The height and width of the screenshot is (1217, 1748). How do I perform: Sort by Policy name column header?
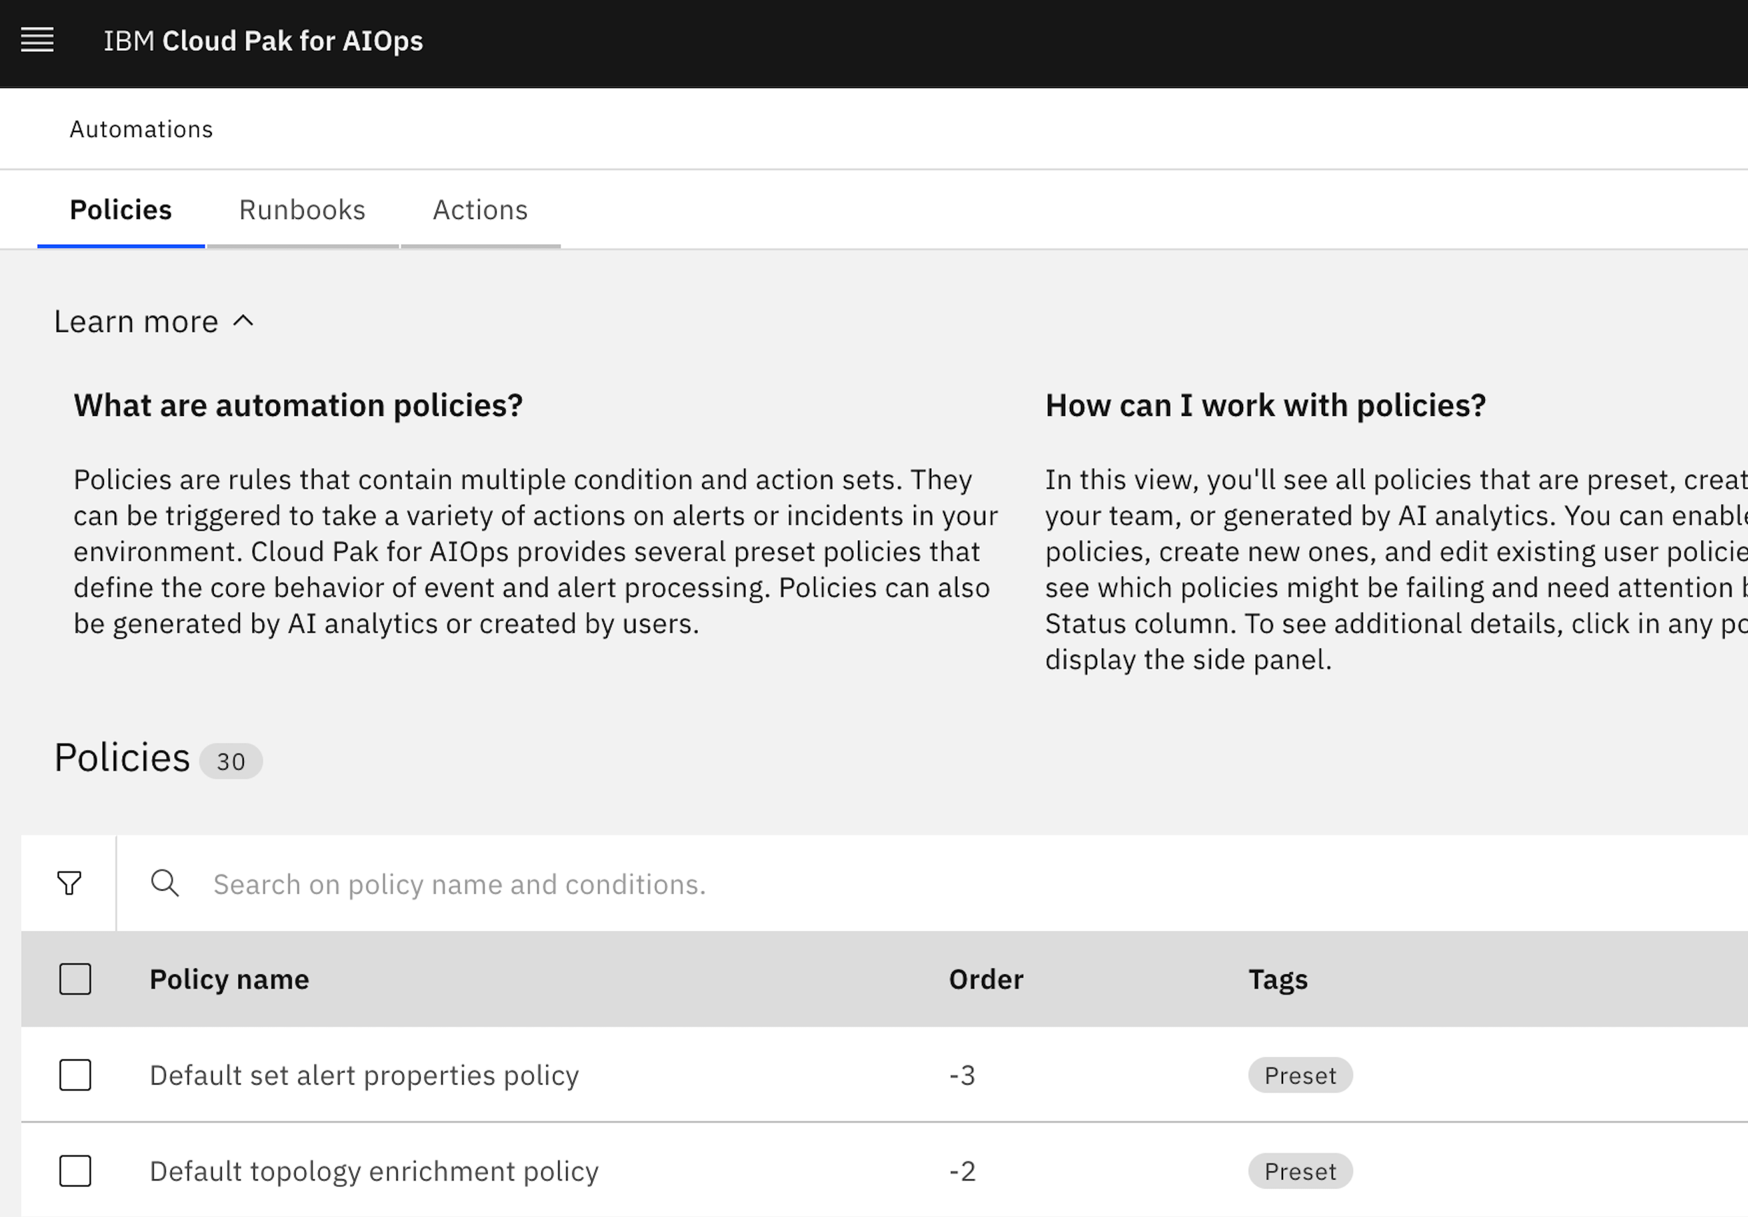pyautogui.click(x=229, y=979)
